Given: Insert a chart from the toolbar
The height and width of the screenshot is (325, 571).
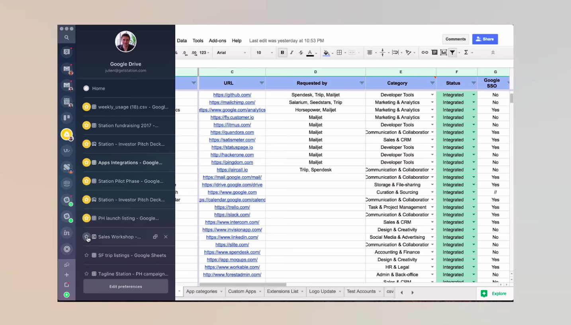Looking at the screenshot, I should (x=443, y=53).
